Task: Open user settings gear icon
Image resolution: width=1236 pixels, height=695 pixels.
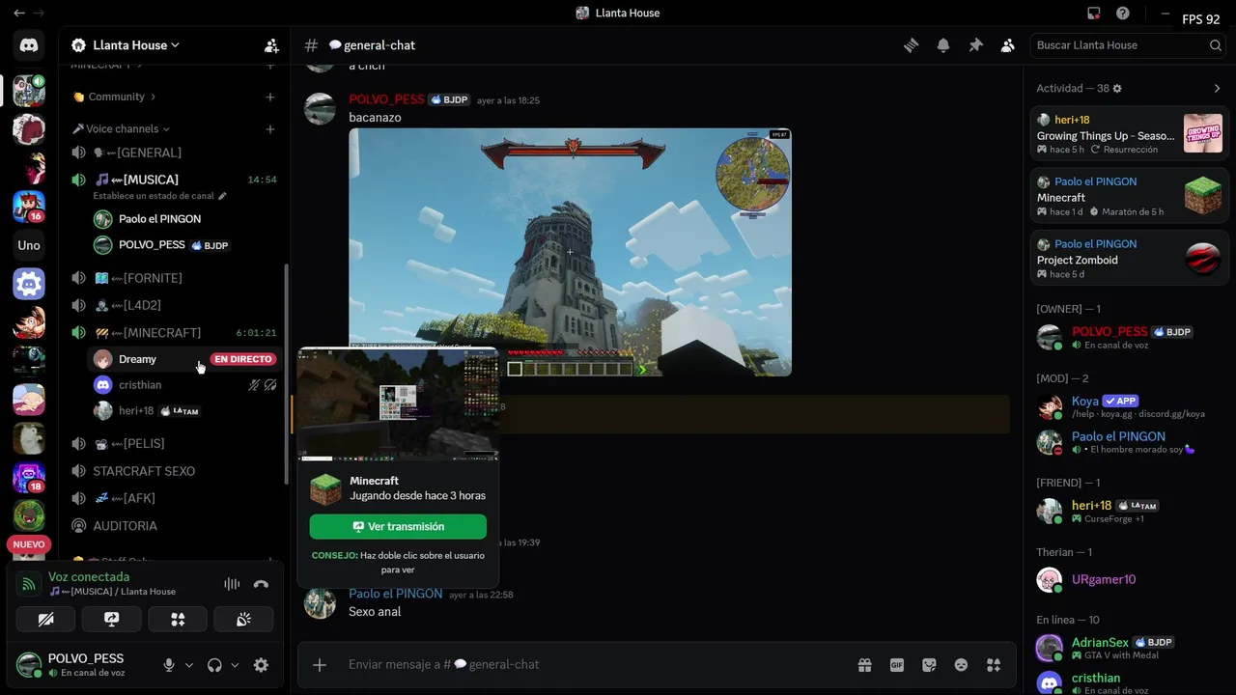Action: (x=261, y=665)
